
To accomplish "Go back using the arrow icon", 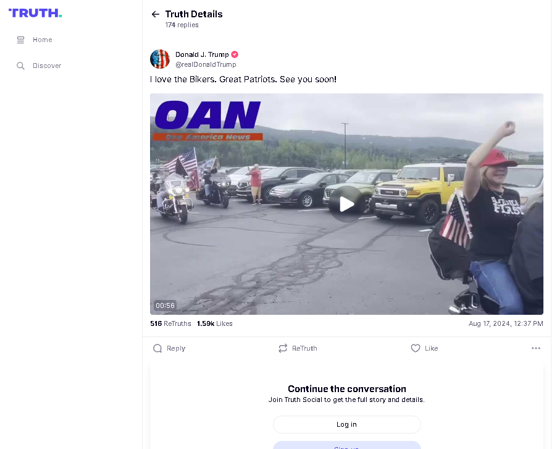I will pos(155,14).
